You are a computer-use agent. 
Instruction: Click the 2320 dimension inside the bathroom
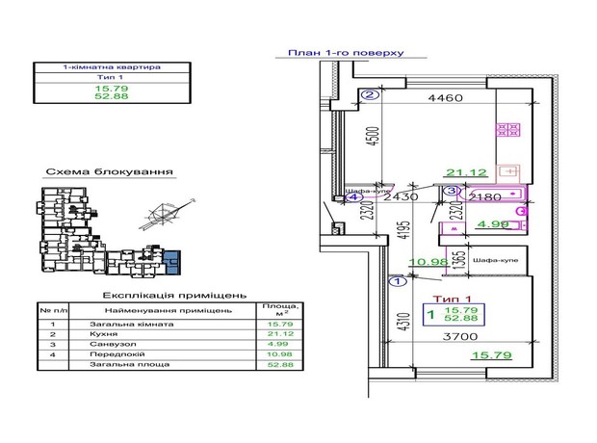coord(458,212)
